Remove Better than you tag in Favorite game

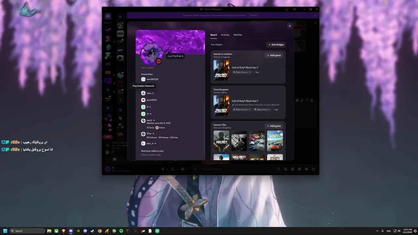tap(249, 110)
